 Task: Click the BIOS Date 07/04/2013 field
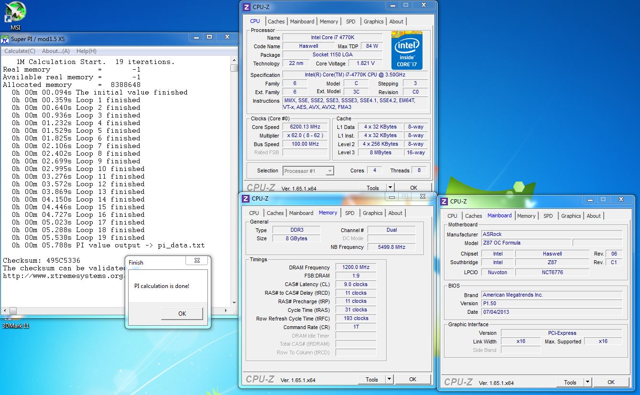coord(552,312)
